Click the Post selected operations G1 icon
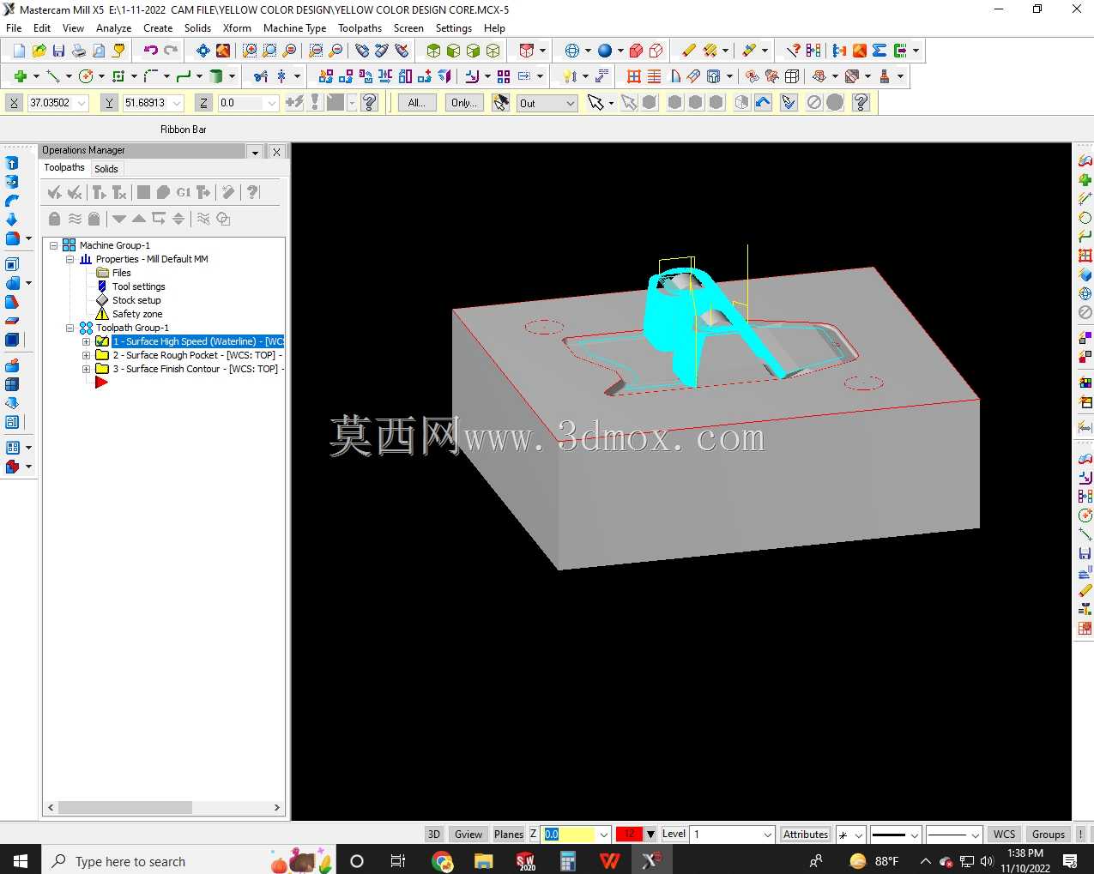 click(184, 192)
